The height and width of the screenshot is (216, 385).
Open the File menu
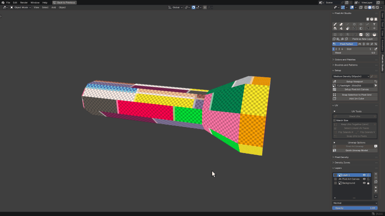point(8,2)
